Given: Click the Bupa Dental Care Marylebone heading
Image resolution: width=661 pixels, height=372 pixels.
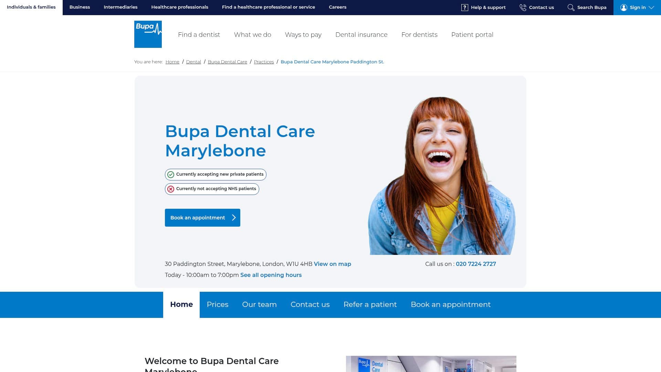Looking at the screenshot, I should (x=240, y=141).
